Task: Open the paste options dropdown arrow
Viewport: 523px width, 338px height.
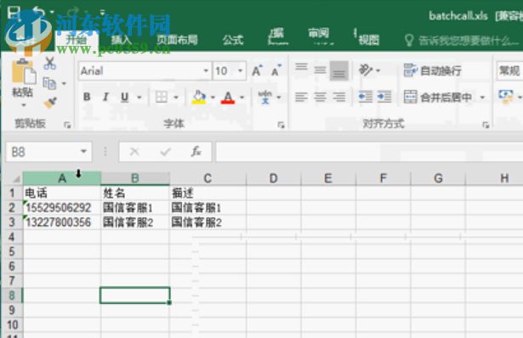Action: coord(23,105)
